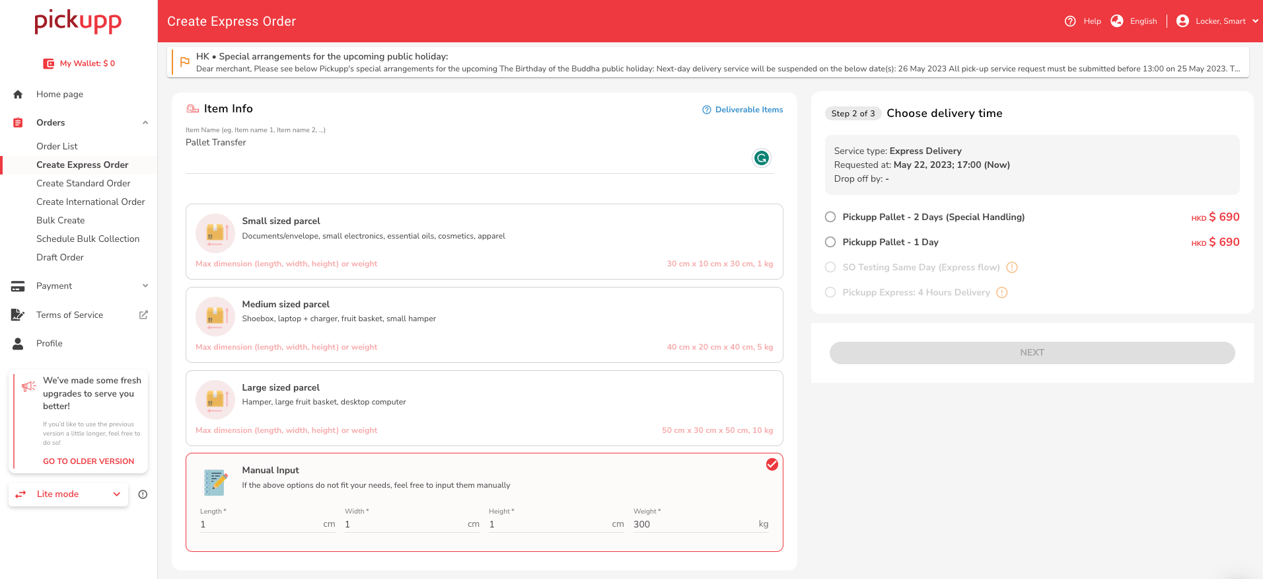Image resolution: width=1263 pixels, height=579 pixels.
Task: Click the globe language icon
Action: 1116,21
